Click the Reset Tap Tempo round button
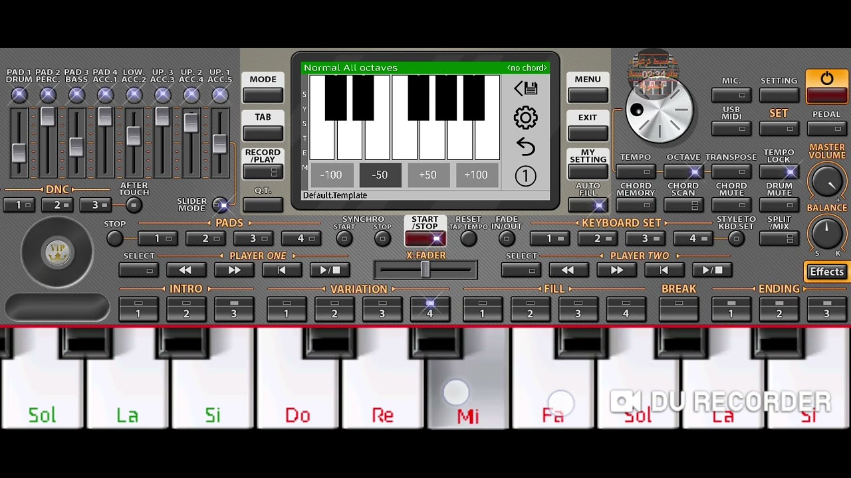Viewport: 851px width, 478px height. (468, 238)
